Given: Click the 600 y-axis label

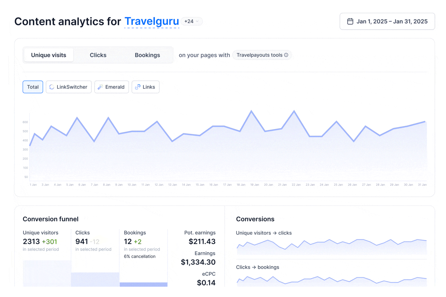Looking at the screenshot, I should [x=25, y=122].
